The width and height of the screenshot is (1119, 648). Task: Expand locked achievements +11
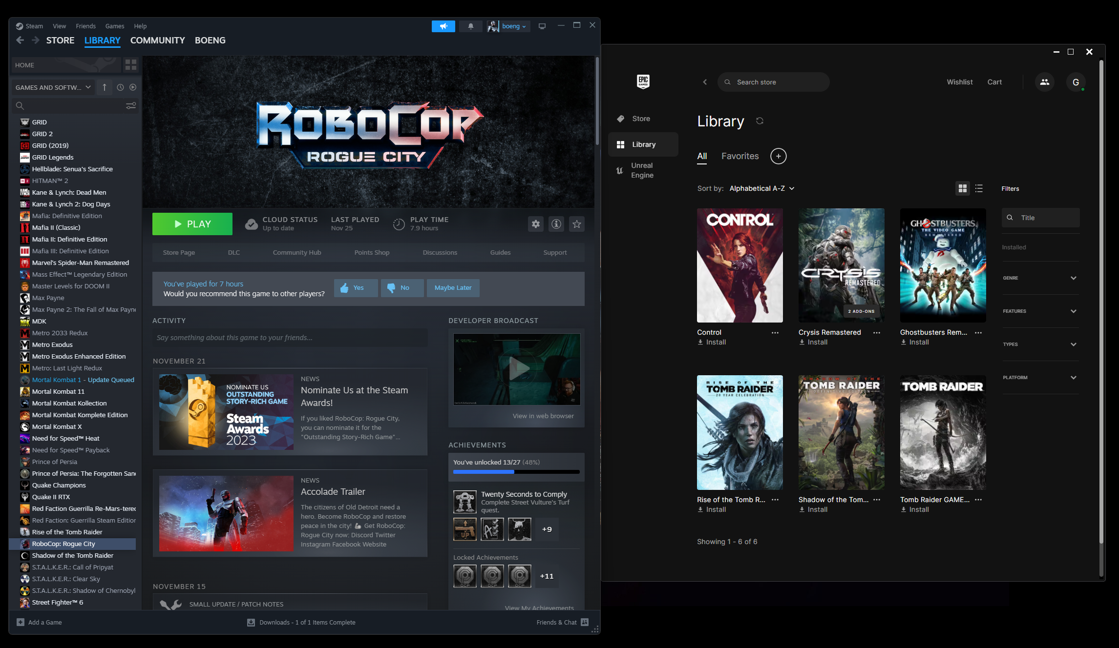547,576
